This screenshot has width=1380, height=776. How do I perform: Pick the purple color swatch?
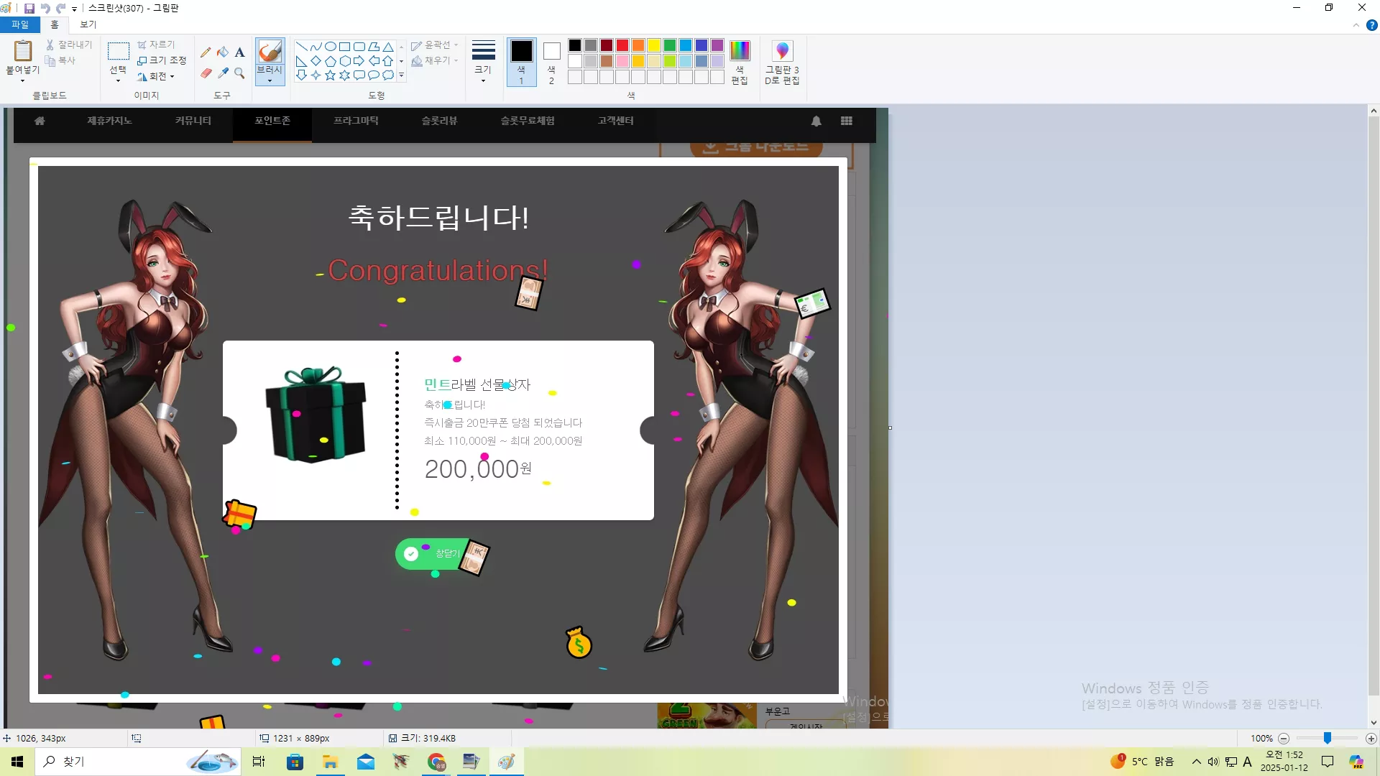click(717, 45)
